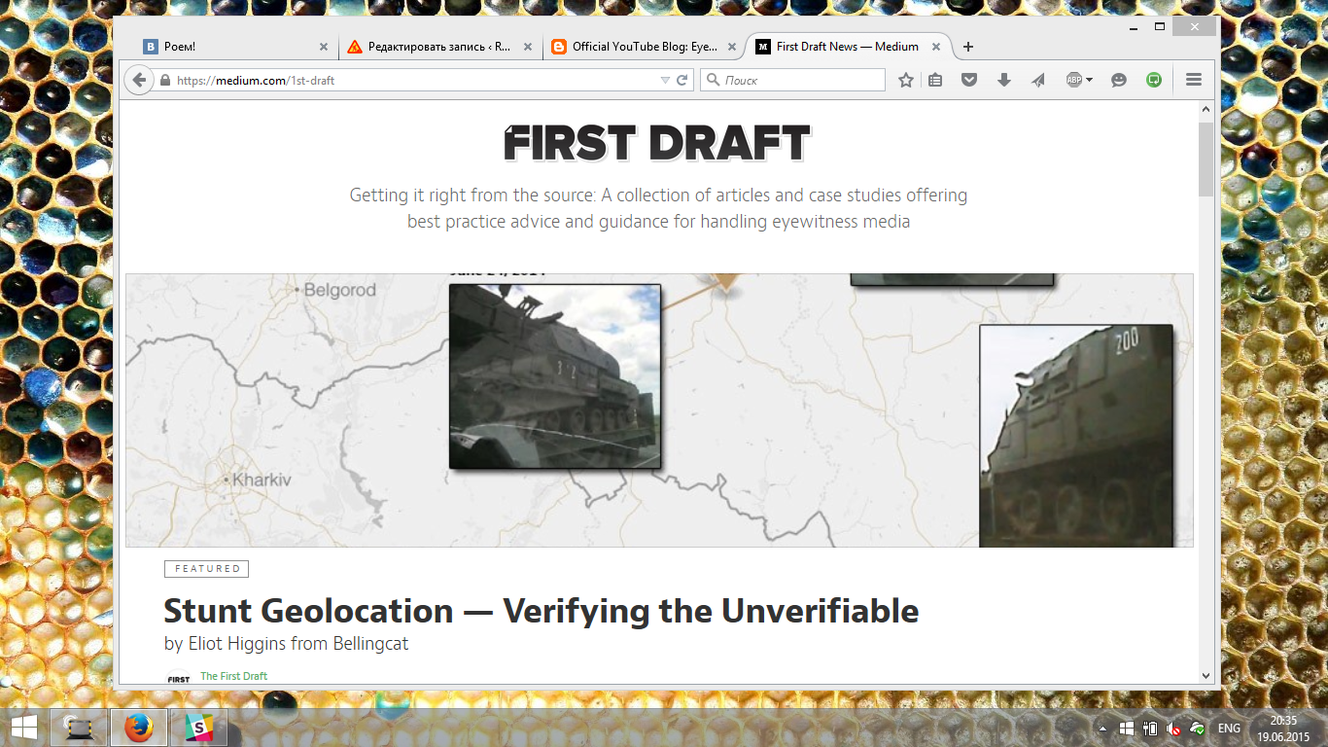This screenshot has width=1328, height=747.
Task: Focus the Поиск search box
Action: 792,80
